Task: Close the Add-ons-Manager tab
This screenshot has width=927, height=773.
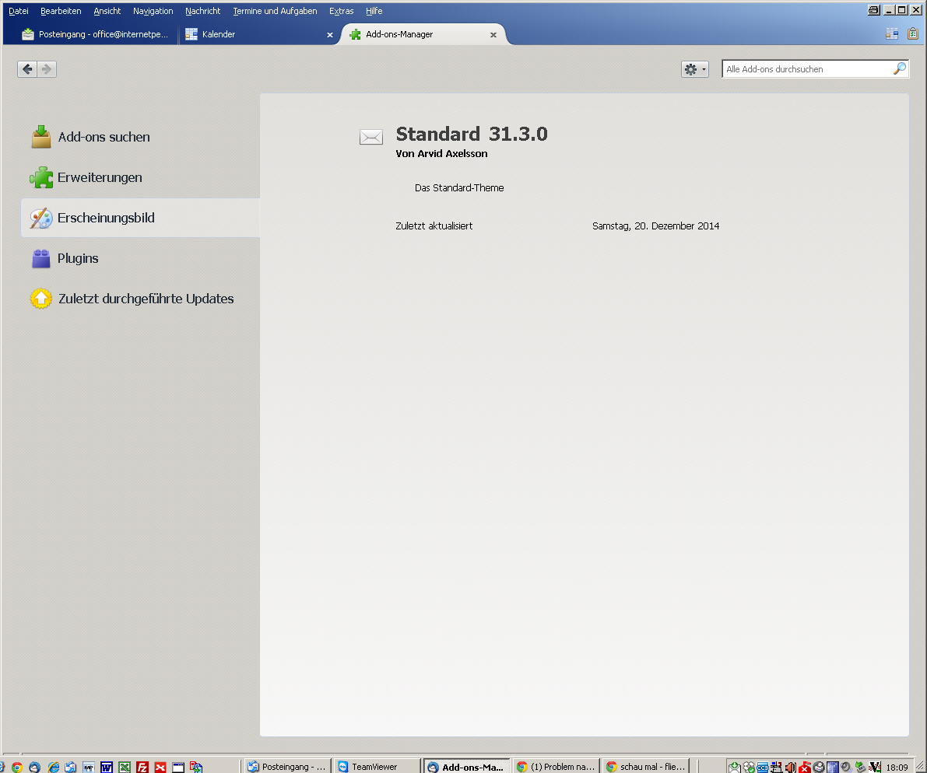Action: click(x=493, y=35)
